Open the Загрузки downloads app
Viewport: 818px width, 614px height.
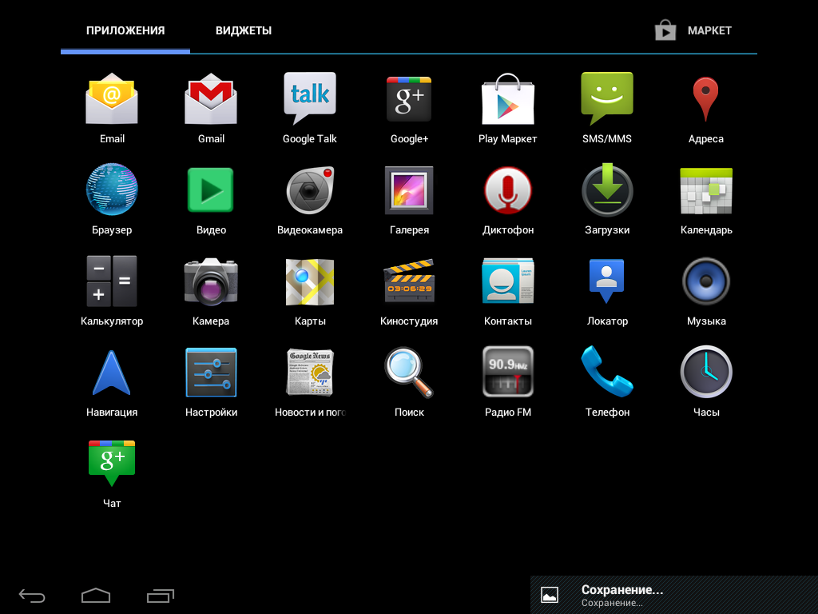(x=607, y=199)
